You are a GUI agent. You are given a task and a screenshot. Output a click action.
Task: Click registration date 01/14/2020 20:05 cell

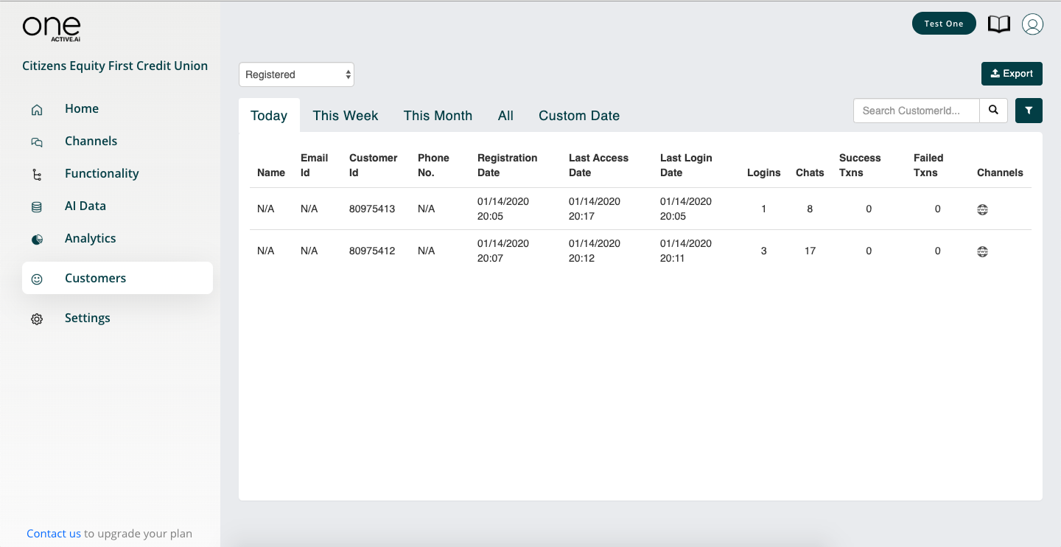coord(503,209)
